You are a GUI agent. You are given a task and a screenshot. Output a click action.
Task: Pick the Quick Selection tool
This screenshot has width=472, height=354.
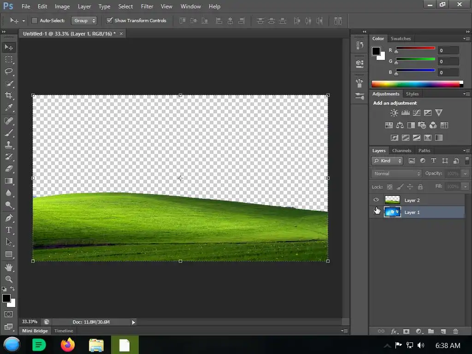(x=9, y=83)
